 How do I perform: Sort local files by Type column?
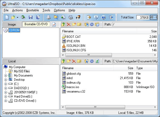coord(146,68)
